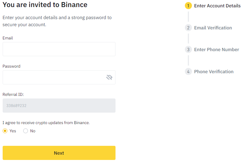Open 'Enter Account Details' step label
The image size is (246, 162).
217,6
